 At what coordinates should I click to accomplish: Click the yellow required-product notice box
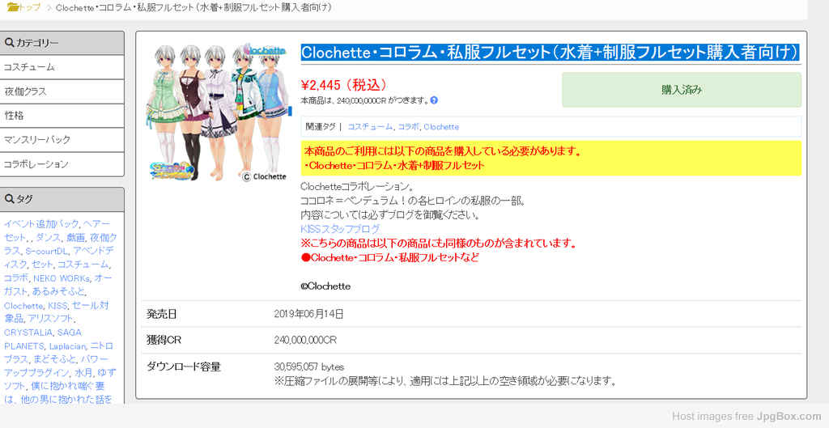coord(551,158)
